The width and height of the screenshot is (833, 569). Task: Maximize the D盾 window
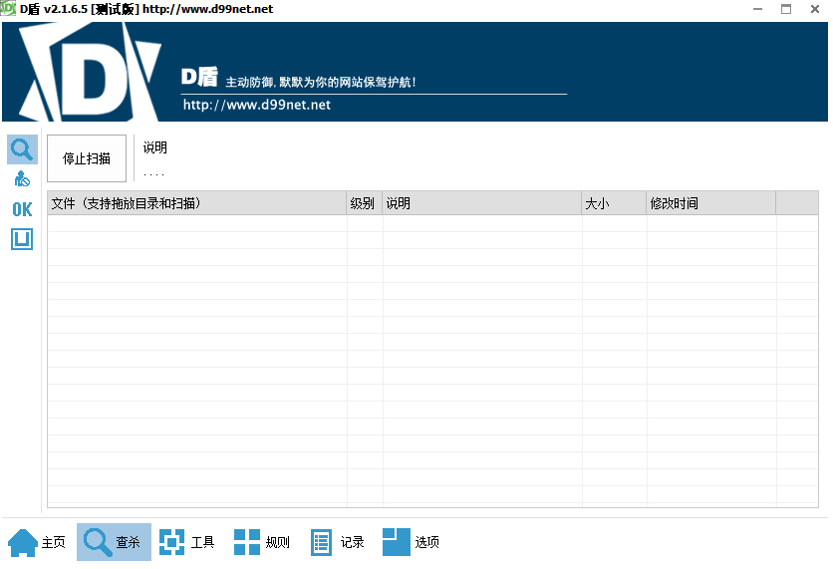pos(786,9)
